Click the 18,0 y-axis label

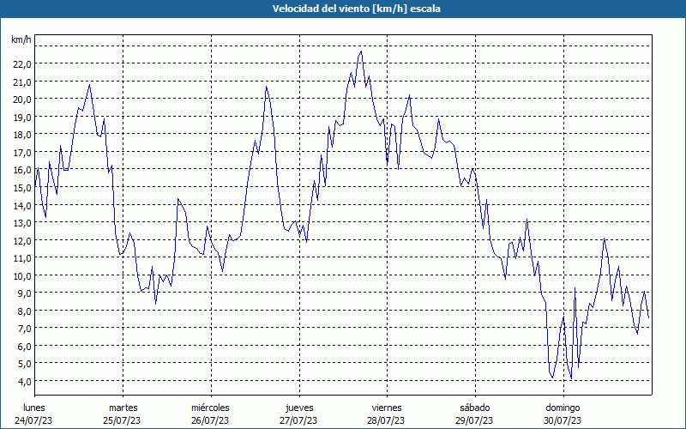23,135
